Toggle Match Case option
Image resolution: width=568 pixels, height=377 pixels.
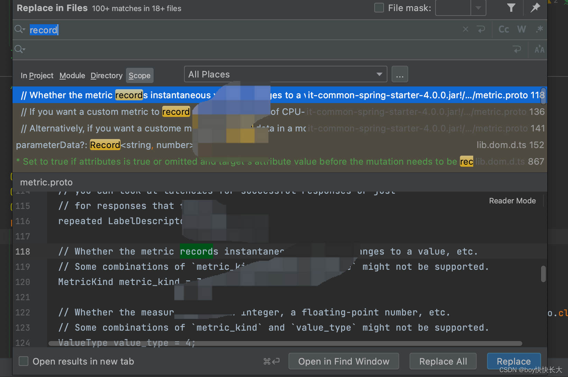pyautogui.click(x=504, y=29)
